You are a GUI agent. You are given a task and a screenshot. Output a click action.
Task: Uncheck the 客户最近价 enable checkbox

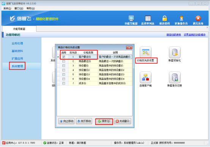click(x=64, y=57)
